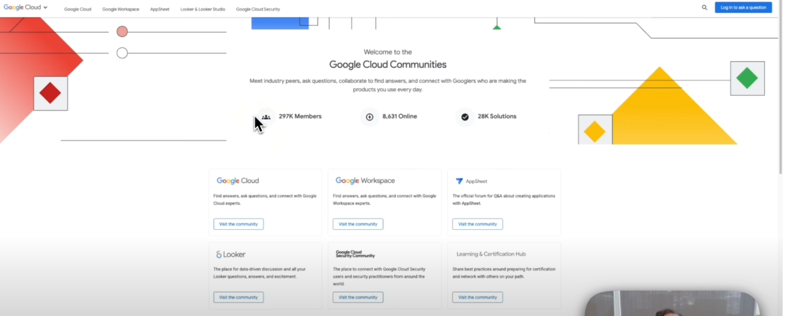The image size is (792, 316).
Task: Open Google Cloud nav item
Action: tap(77, 9)
